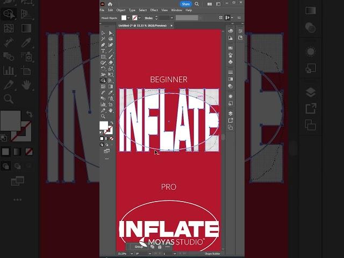Reset to default fill and stroke
This screenshot has height=258, width=344.
point(101,133)
